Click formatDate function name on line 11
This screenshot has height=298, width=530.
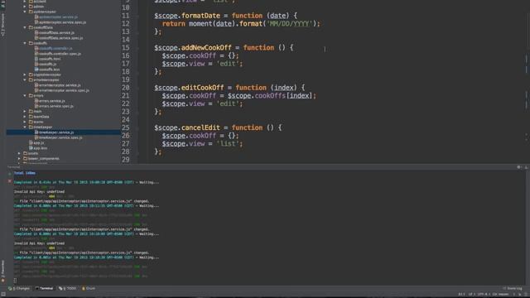pyautogui.click(x=200, y=16)
